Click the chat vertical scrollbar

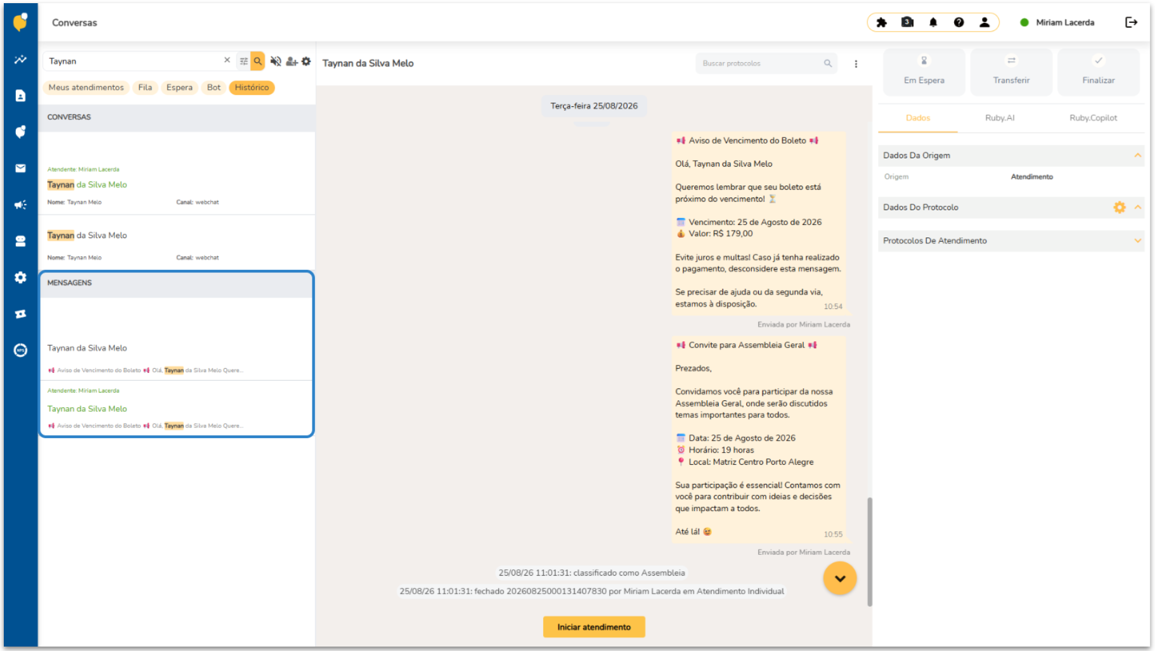pos(870,551)
